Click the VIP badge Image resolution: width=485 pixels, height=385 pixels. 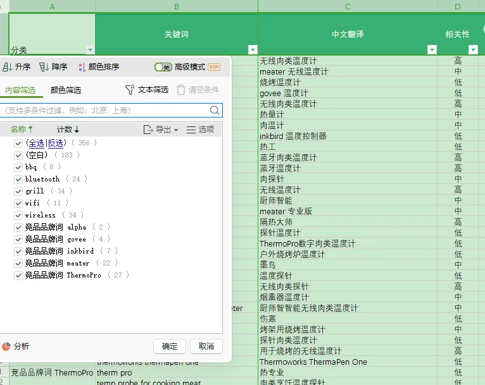click(214, 66)
